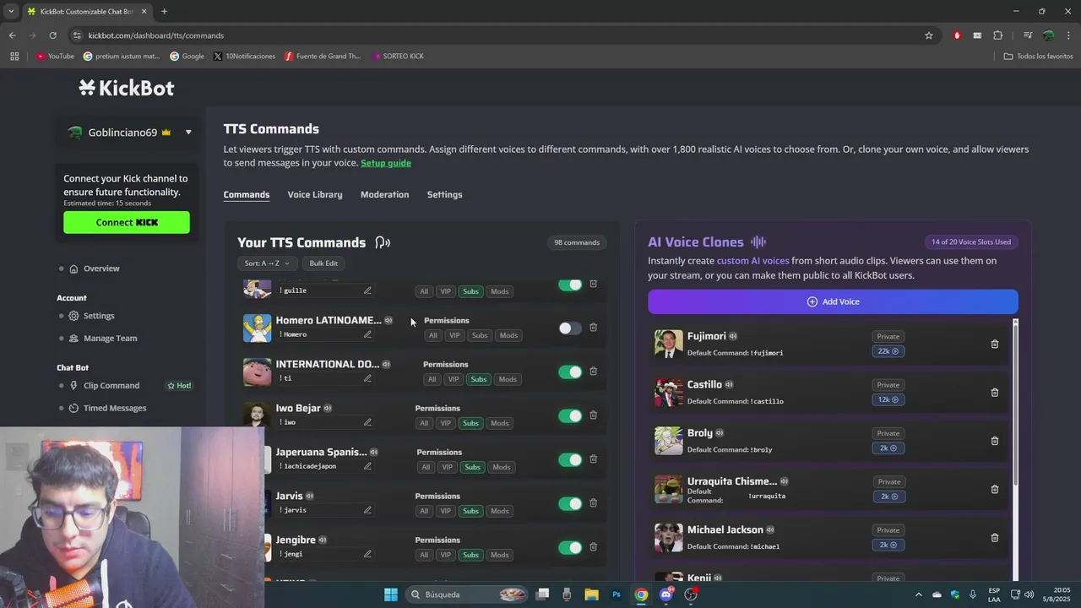Open the Setup guide link
This screenshot has width=1081, height=608.
386,163
